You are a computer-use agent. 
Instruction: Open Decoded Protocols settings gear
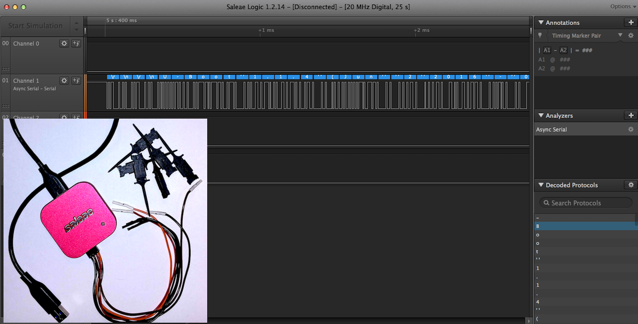[x=631, y=185]
